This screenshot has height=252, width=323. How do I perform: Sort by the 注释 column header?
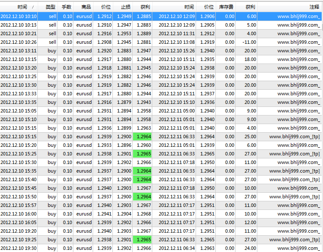290,7
